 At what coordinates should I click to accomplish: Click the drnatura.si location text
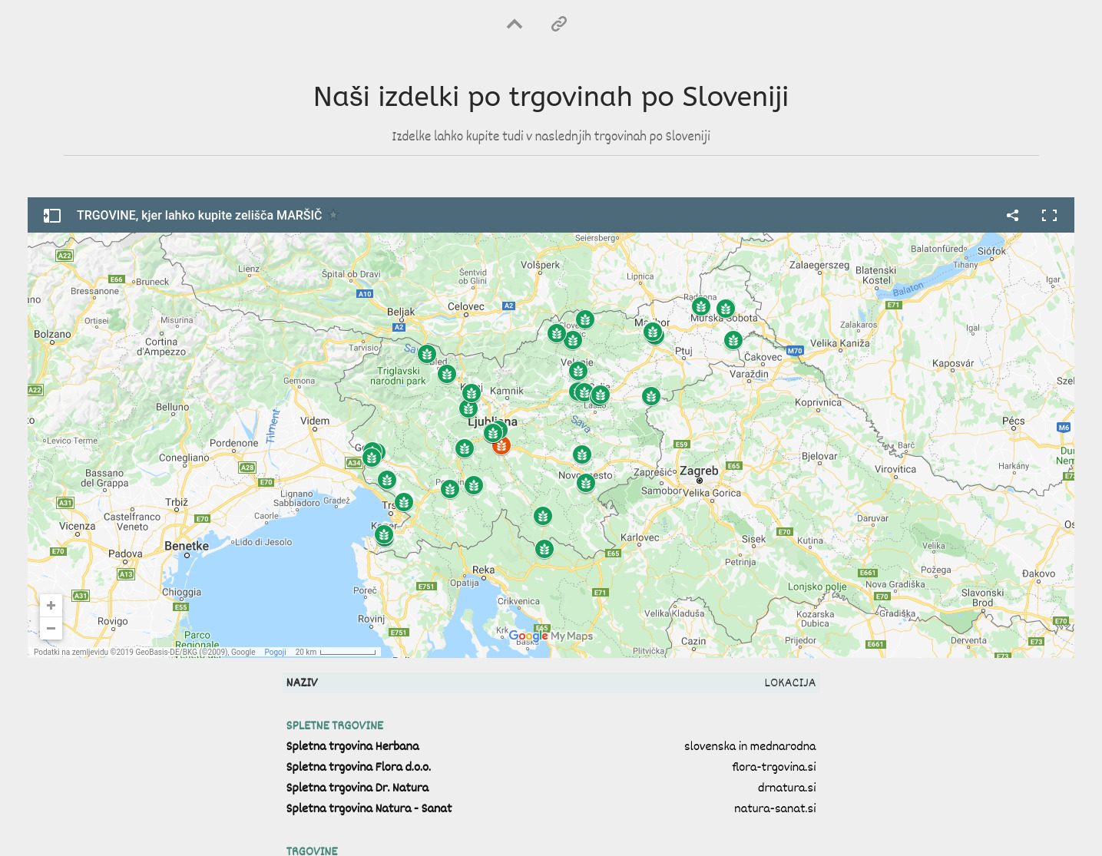(786, 788)
